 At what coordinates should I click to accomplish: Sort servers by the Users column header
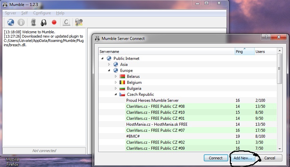(x=265, y=51)
